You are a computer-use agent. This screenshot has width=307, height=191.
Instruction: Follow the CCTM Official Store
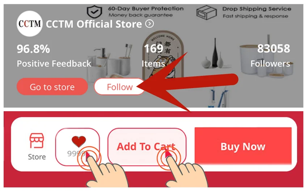(119, 87)
